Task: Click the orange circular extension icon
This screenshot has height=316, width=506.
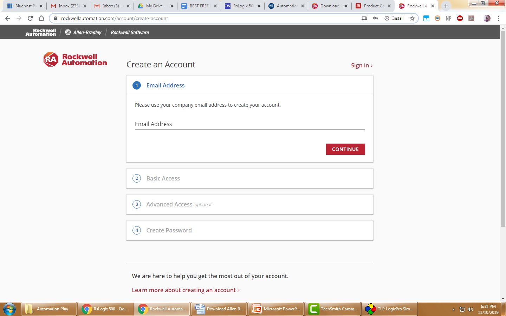Action: click(x=437, y=18)
